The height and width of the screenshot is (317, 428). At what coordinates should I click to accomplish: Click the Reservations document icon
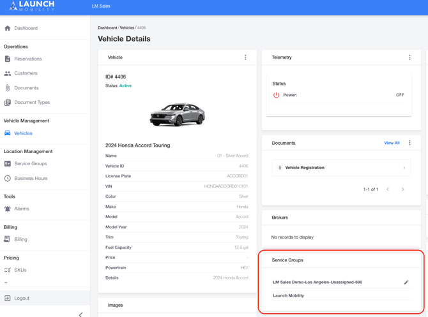(x=8, y=59)
